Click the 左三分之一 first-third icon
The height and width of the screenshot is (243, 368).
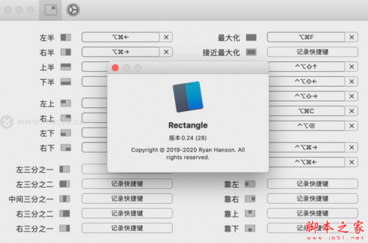click(x=64, y=169)
